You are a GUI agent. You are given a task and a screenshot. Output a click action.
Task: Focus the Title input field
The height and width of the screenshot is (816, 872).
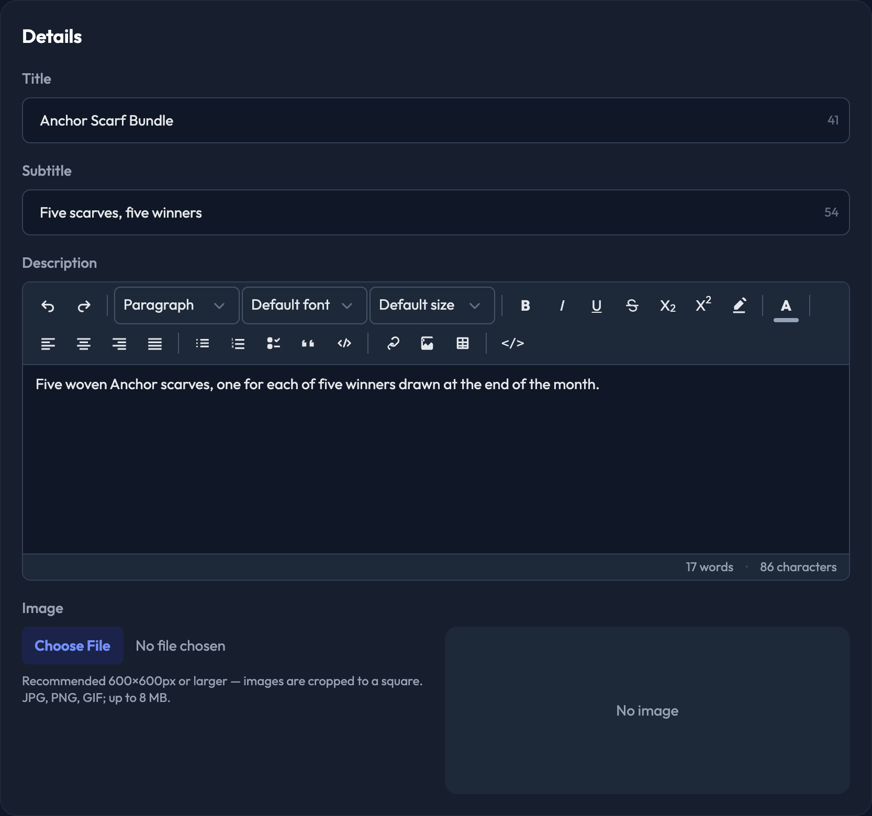click(x=435, y=120)
